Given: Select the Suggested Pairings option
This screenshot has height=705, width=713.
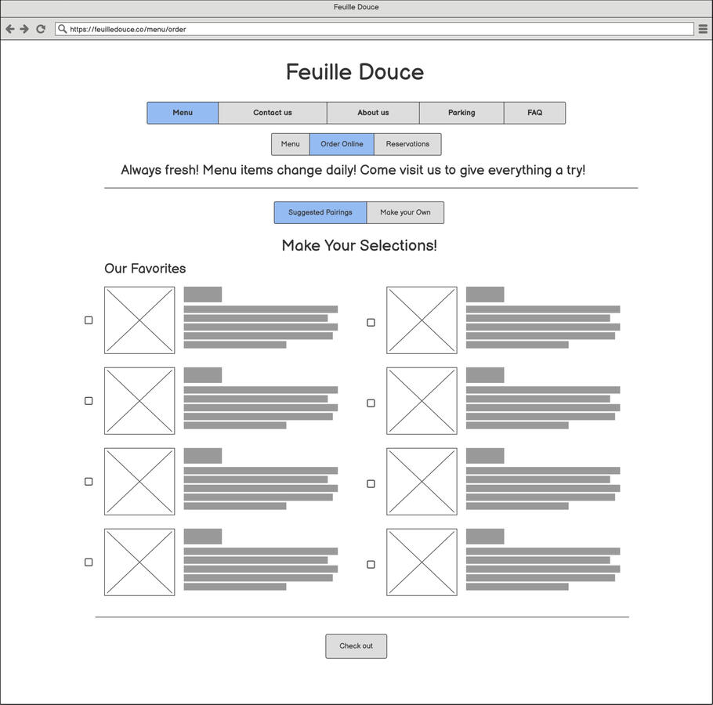Looking at the screenshot, I should 320,212.
